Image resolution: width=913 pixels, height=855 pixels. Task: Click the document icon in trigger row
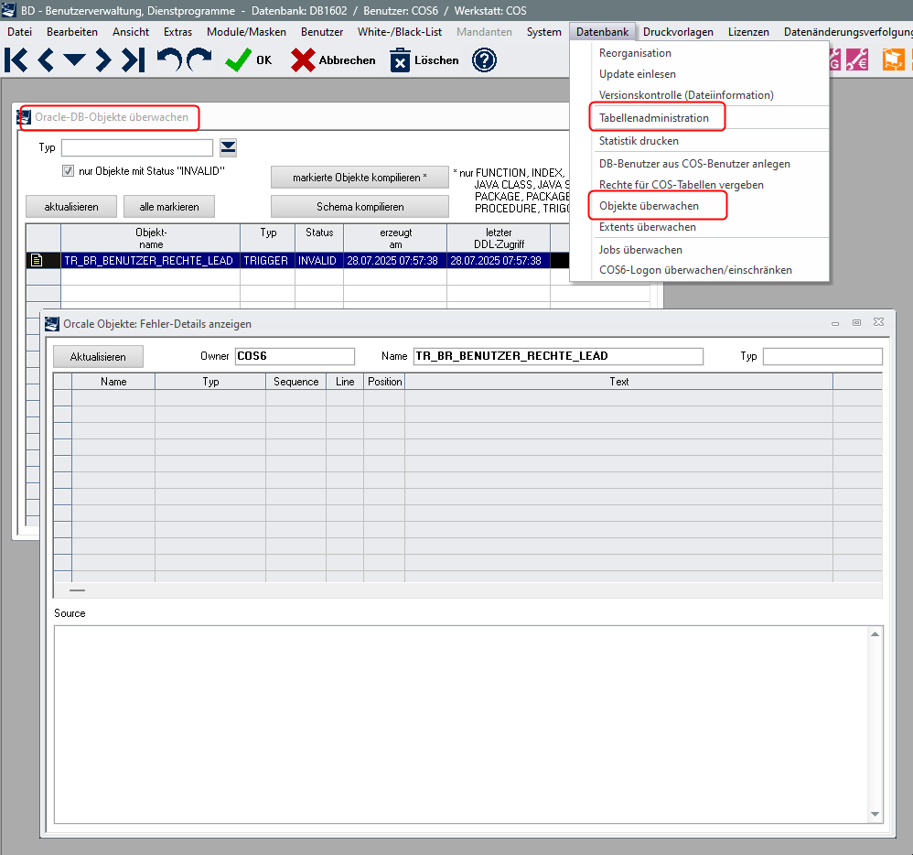[x=38, y=261]
